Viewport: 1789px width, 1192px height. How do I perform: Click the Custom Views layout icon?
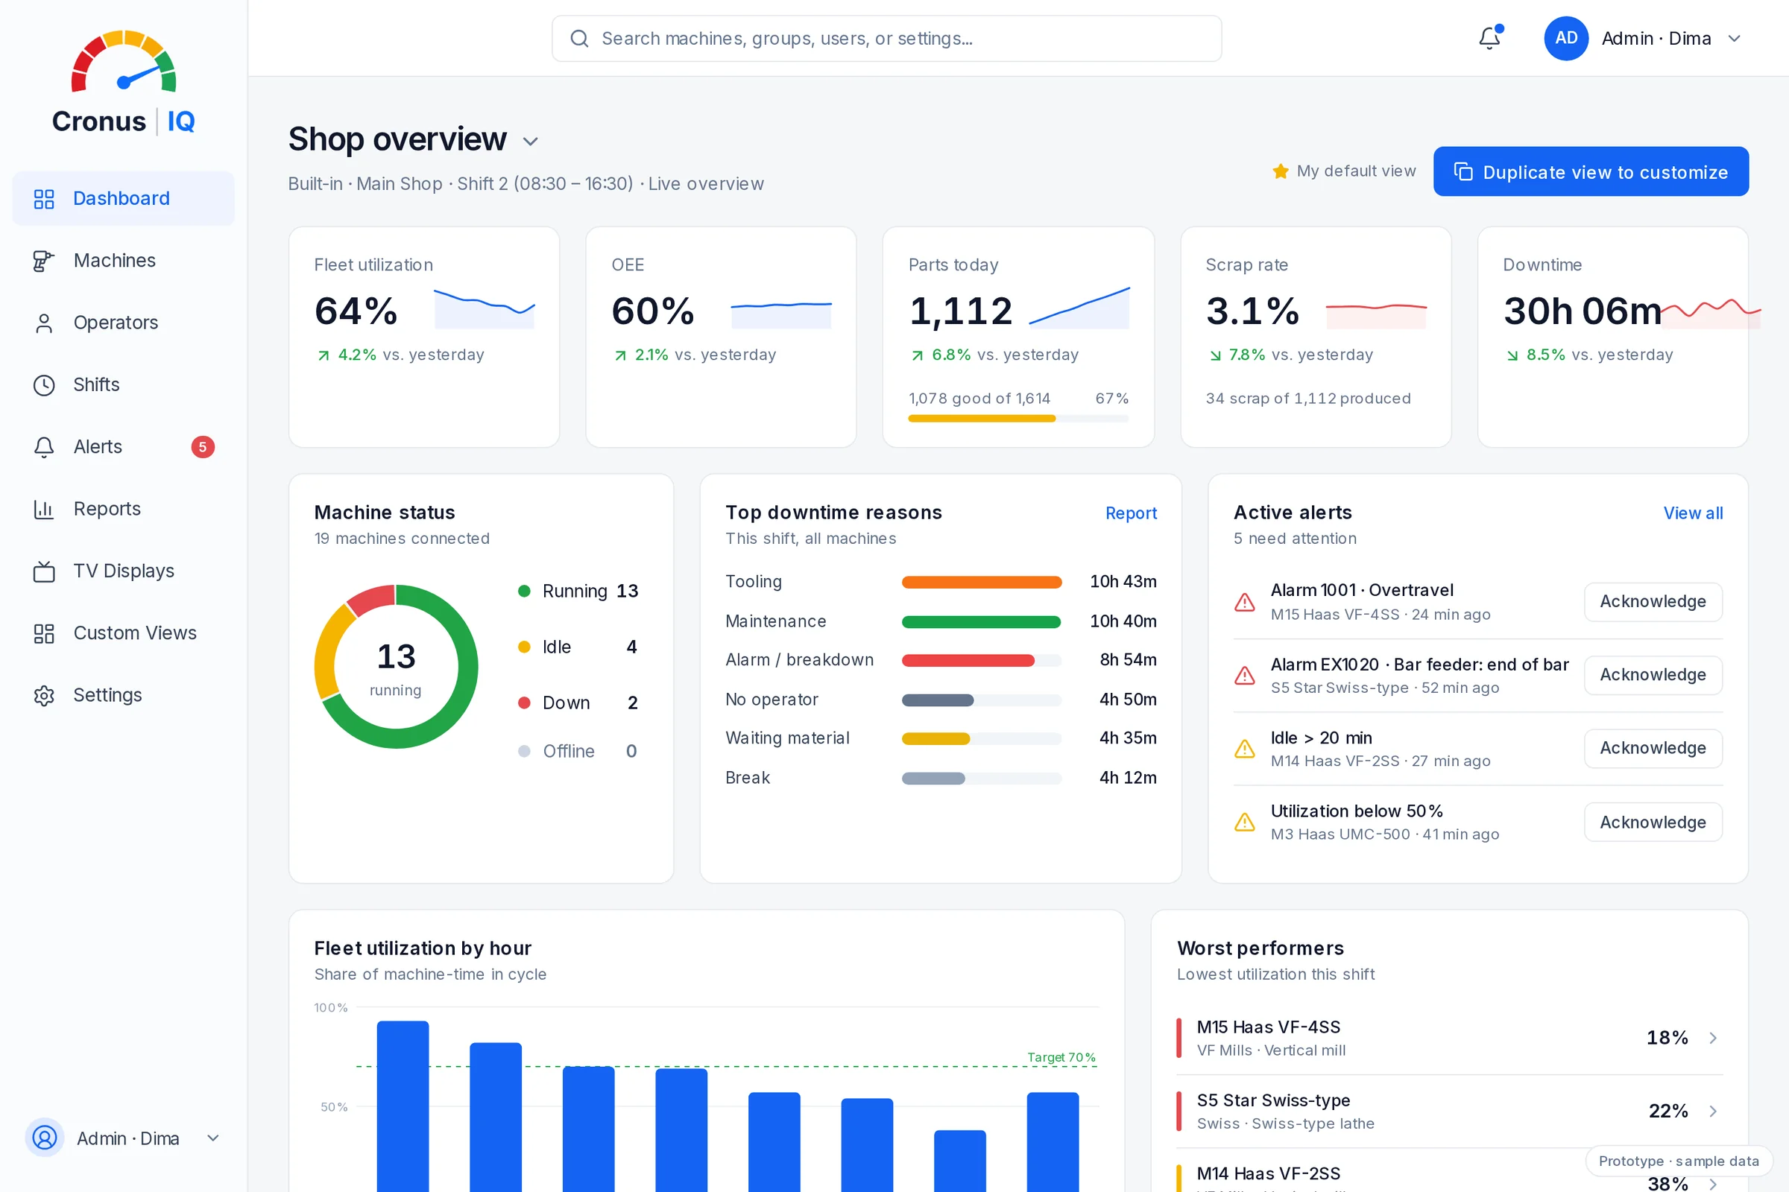tap(44, 633)
